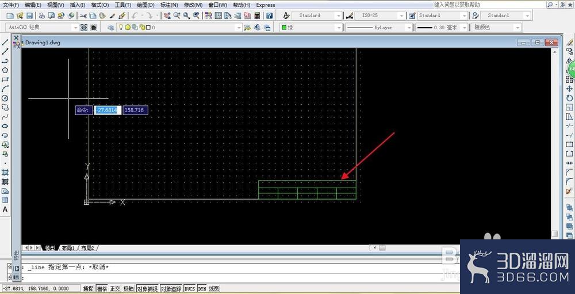
Task: Click the Move tool in the modify toolbar
Action: point(569,89)
